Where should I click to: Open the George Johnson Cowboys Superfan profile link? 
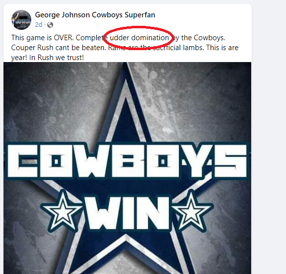tap(95, 15)
